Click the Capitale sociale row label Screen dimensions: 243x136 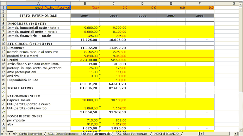[19, 100]
